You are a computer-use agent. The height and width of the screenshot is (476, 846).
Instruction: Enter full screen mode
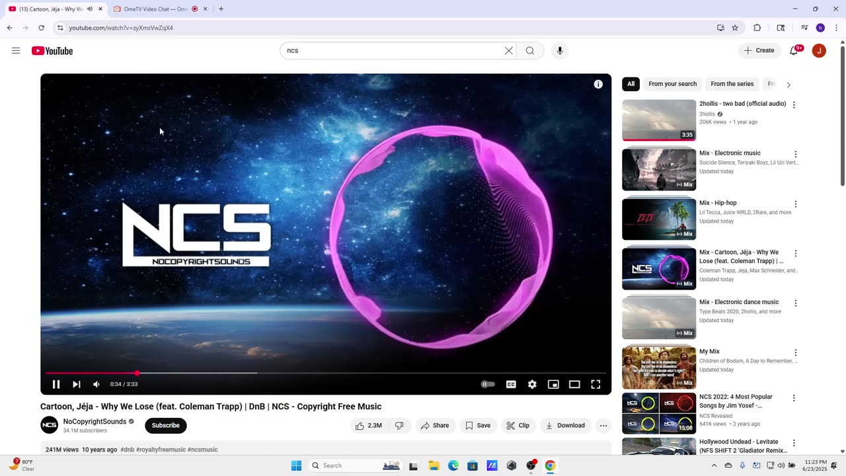pos(596,384)
